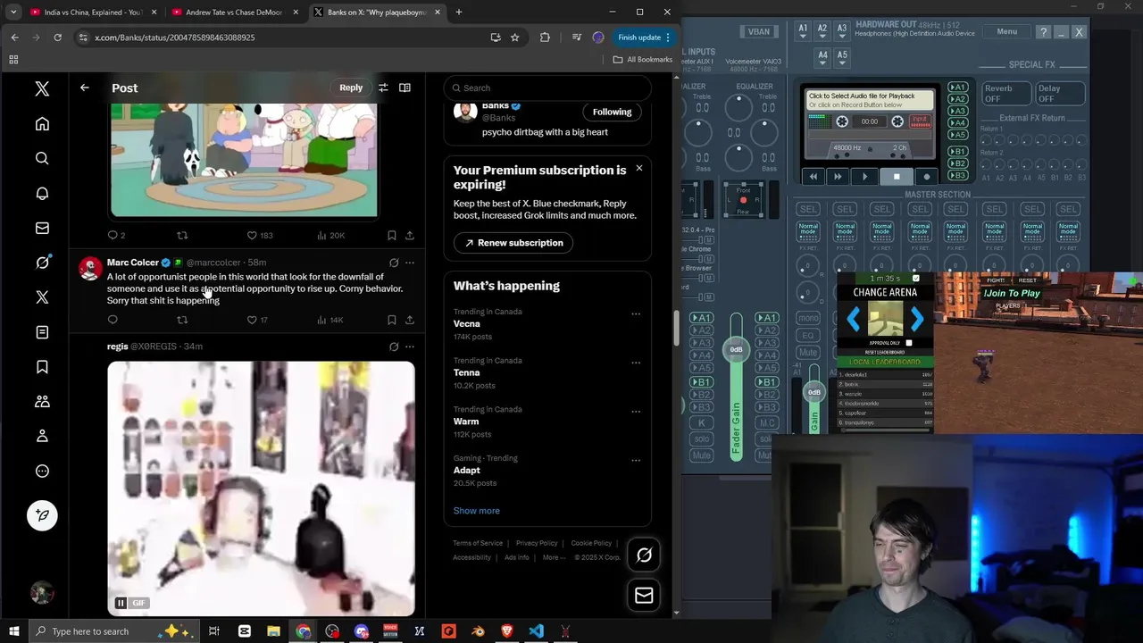Switch to Andrew Tate vs Chase DeMoor tab

[234, 13]
